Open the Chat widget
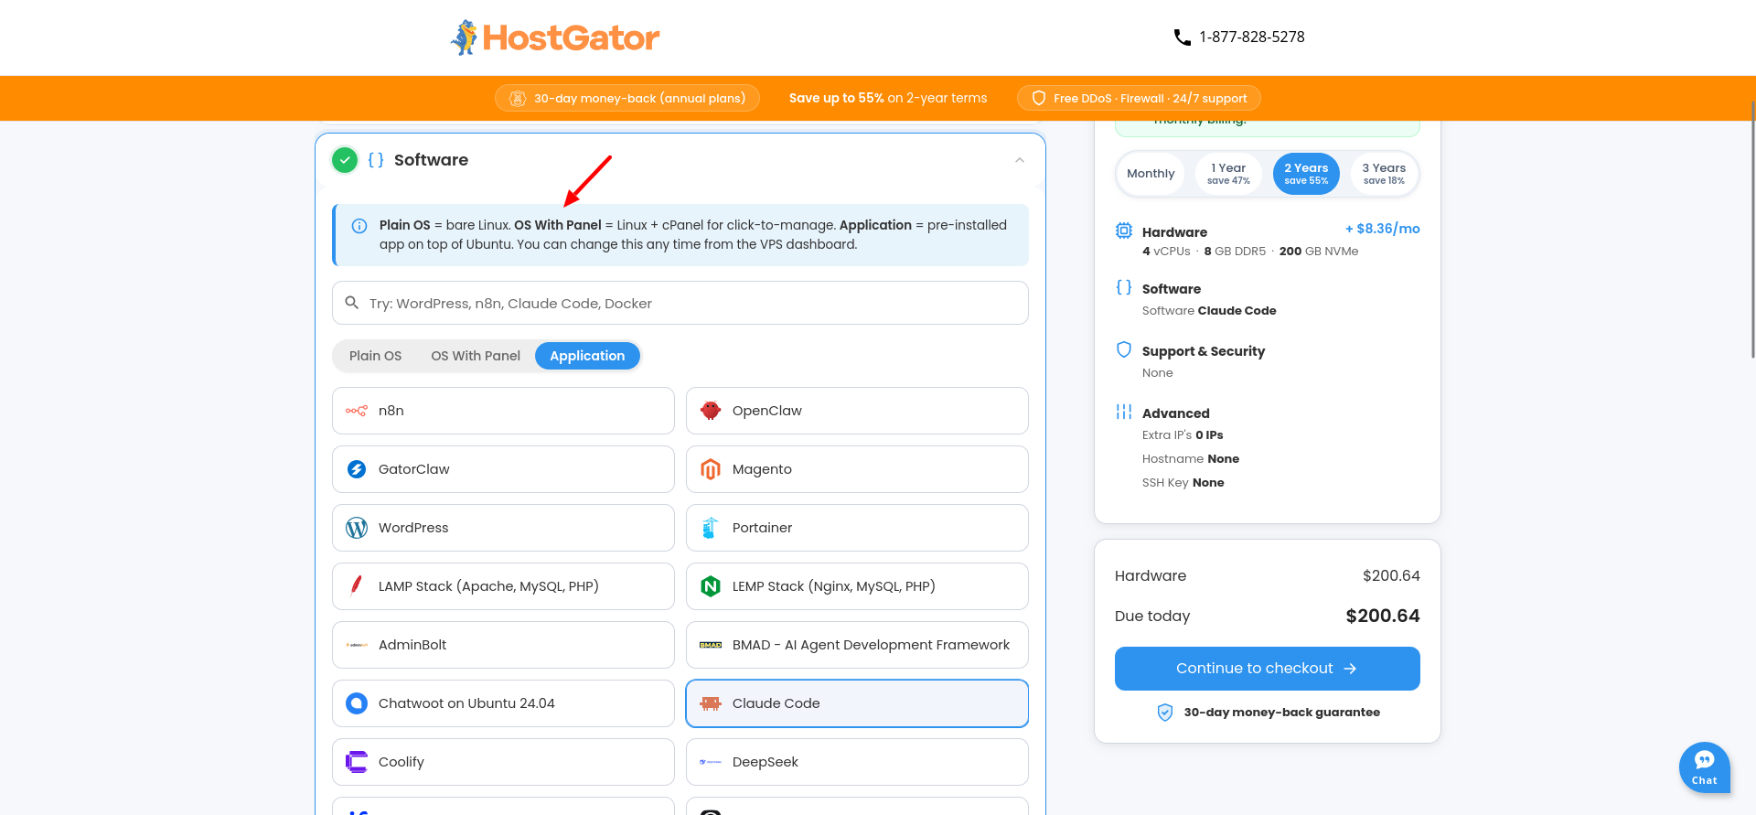Viewport: 1756px width, 815px height. point(1704,767)
